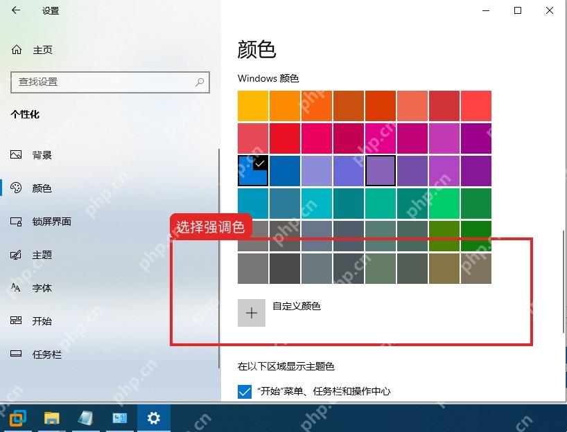
Task: Toggle the “开始”菜单、任务栏和操作中心 checkbox
Action: (x=245, y=392)
